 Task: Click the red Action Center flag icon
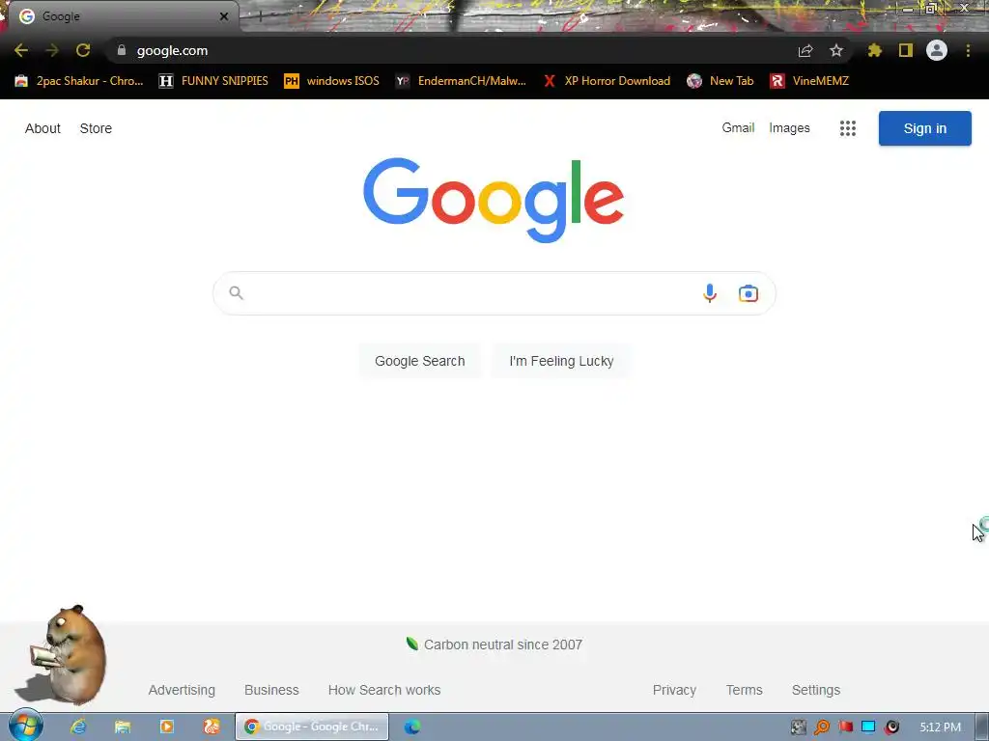pos(845,727)
